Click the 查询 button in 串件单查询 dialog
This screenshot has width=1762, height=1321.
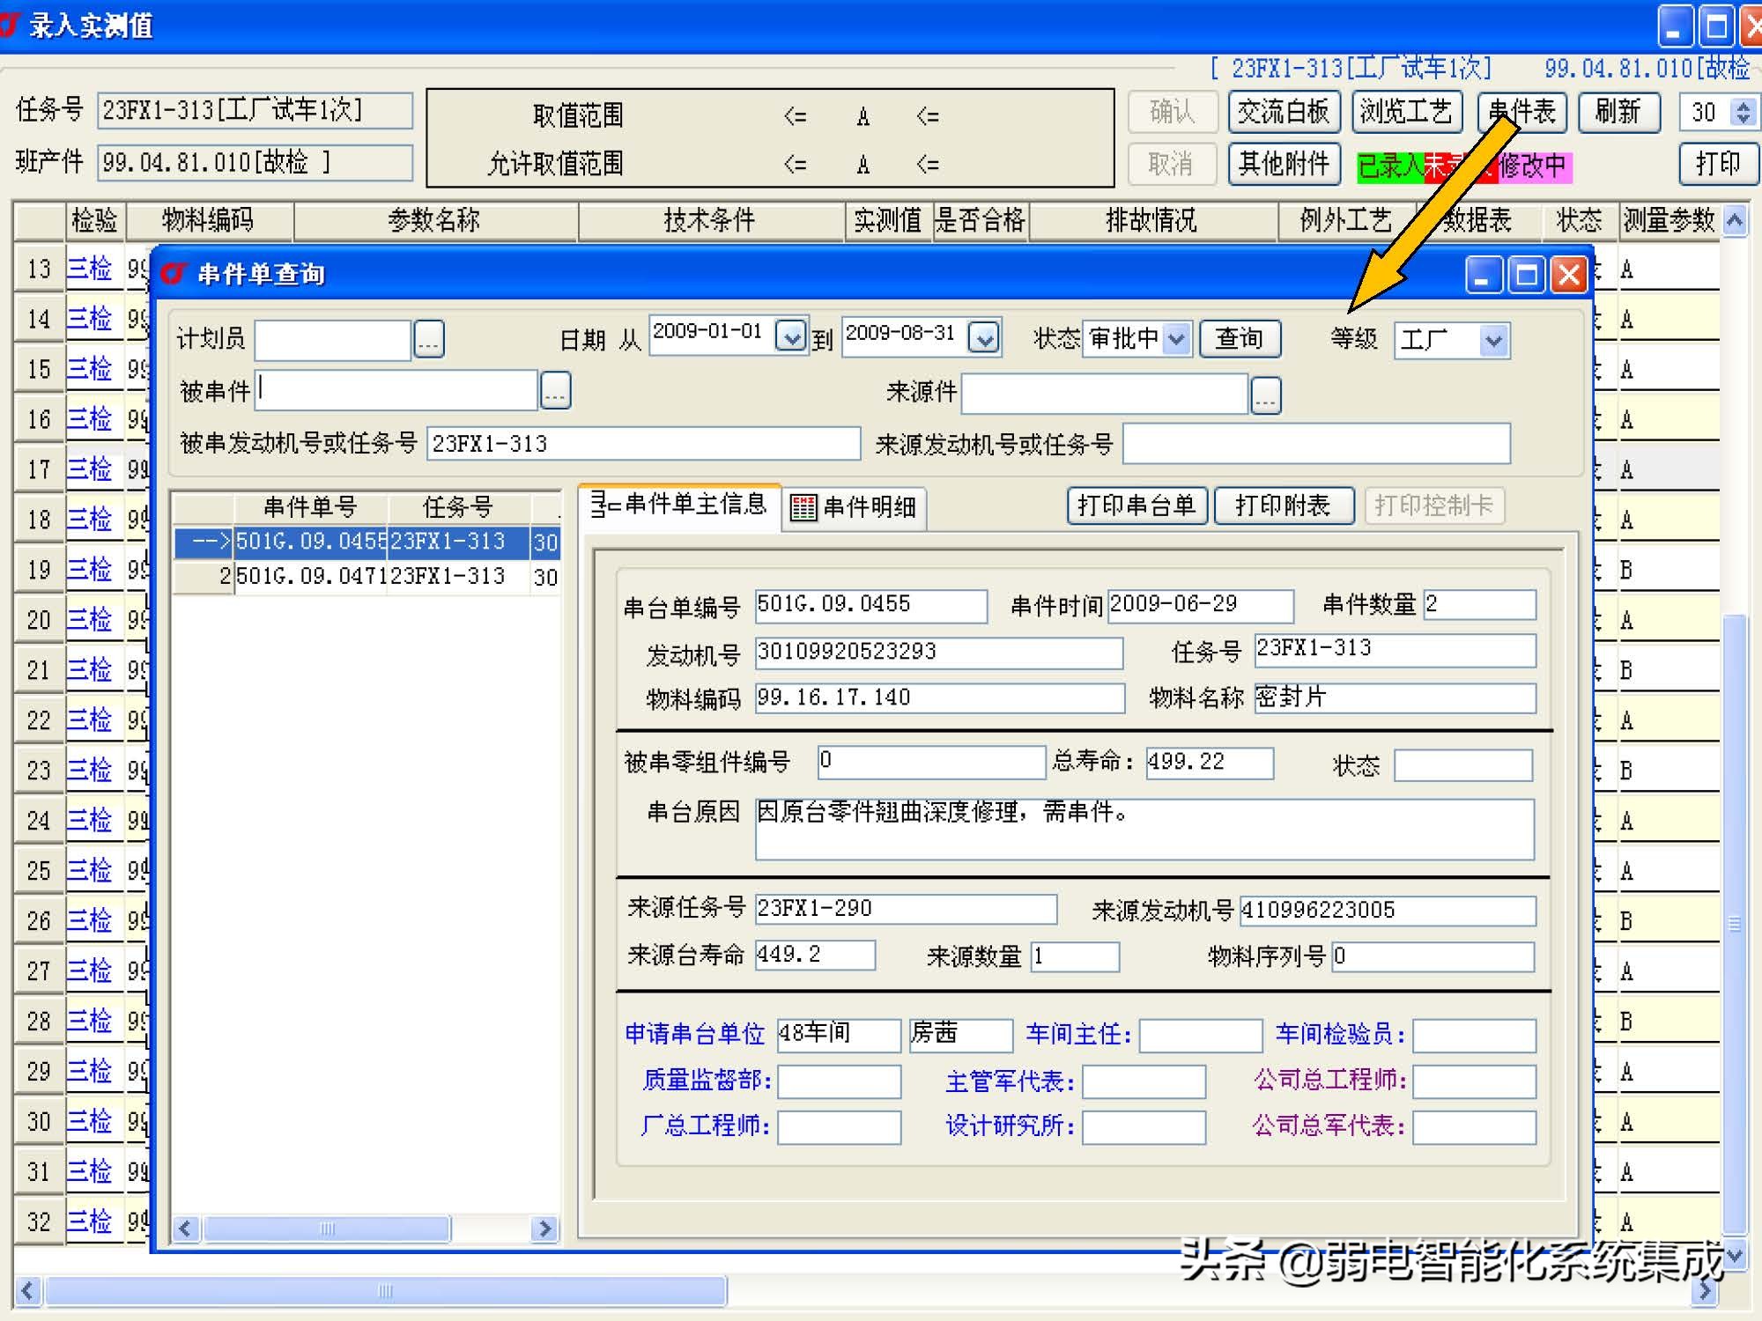click(x=1240, y=338)
